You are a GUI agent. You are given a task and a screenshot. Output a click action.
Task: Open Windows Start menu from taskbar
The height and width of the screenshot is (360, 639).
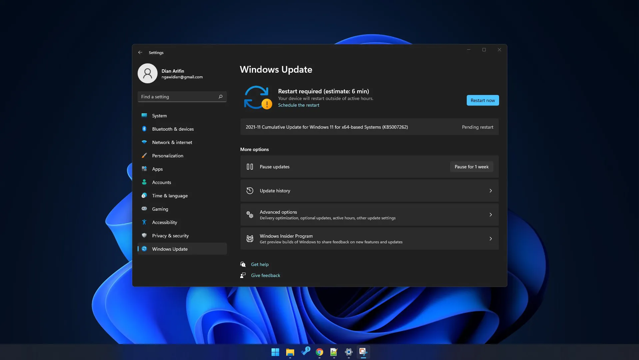tap(275, 352)
